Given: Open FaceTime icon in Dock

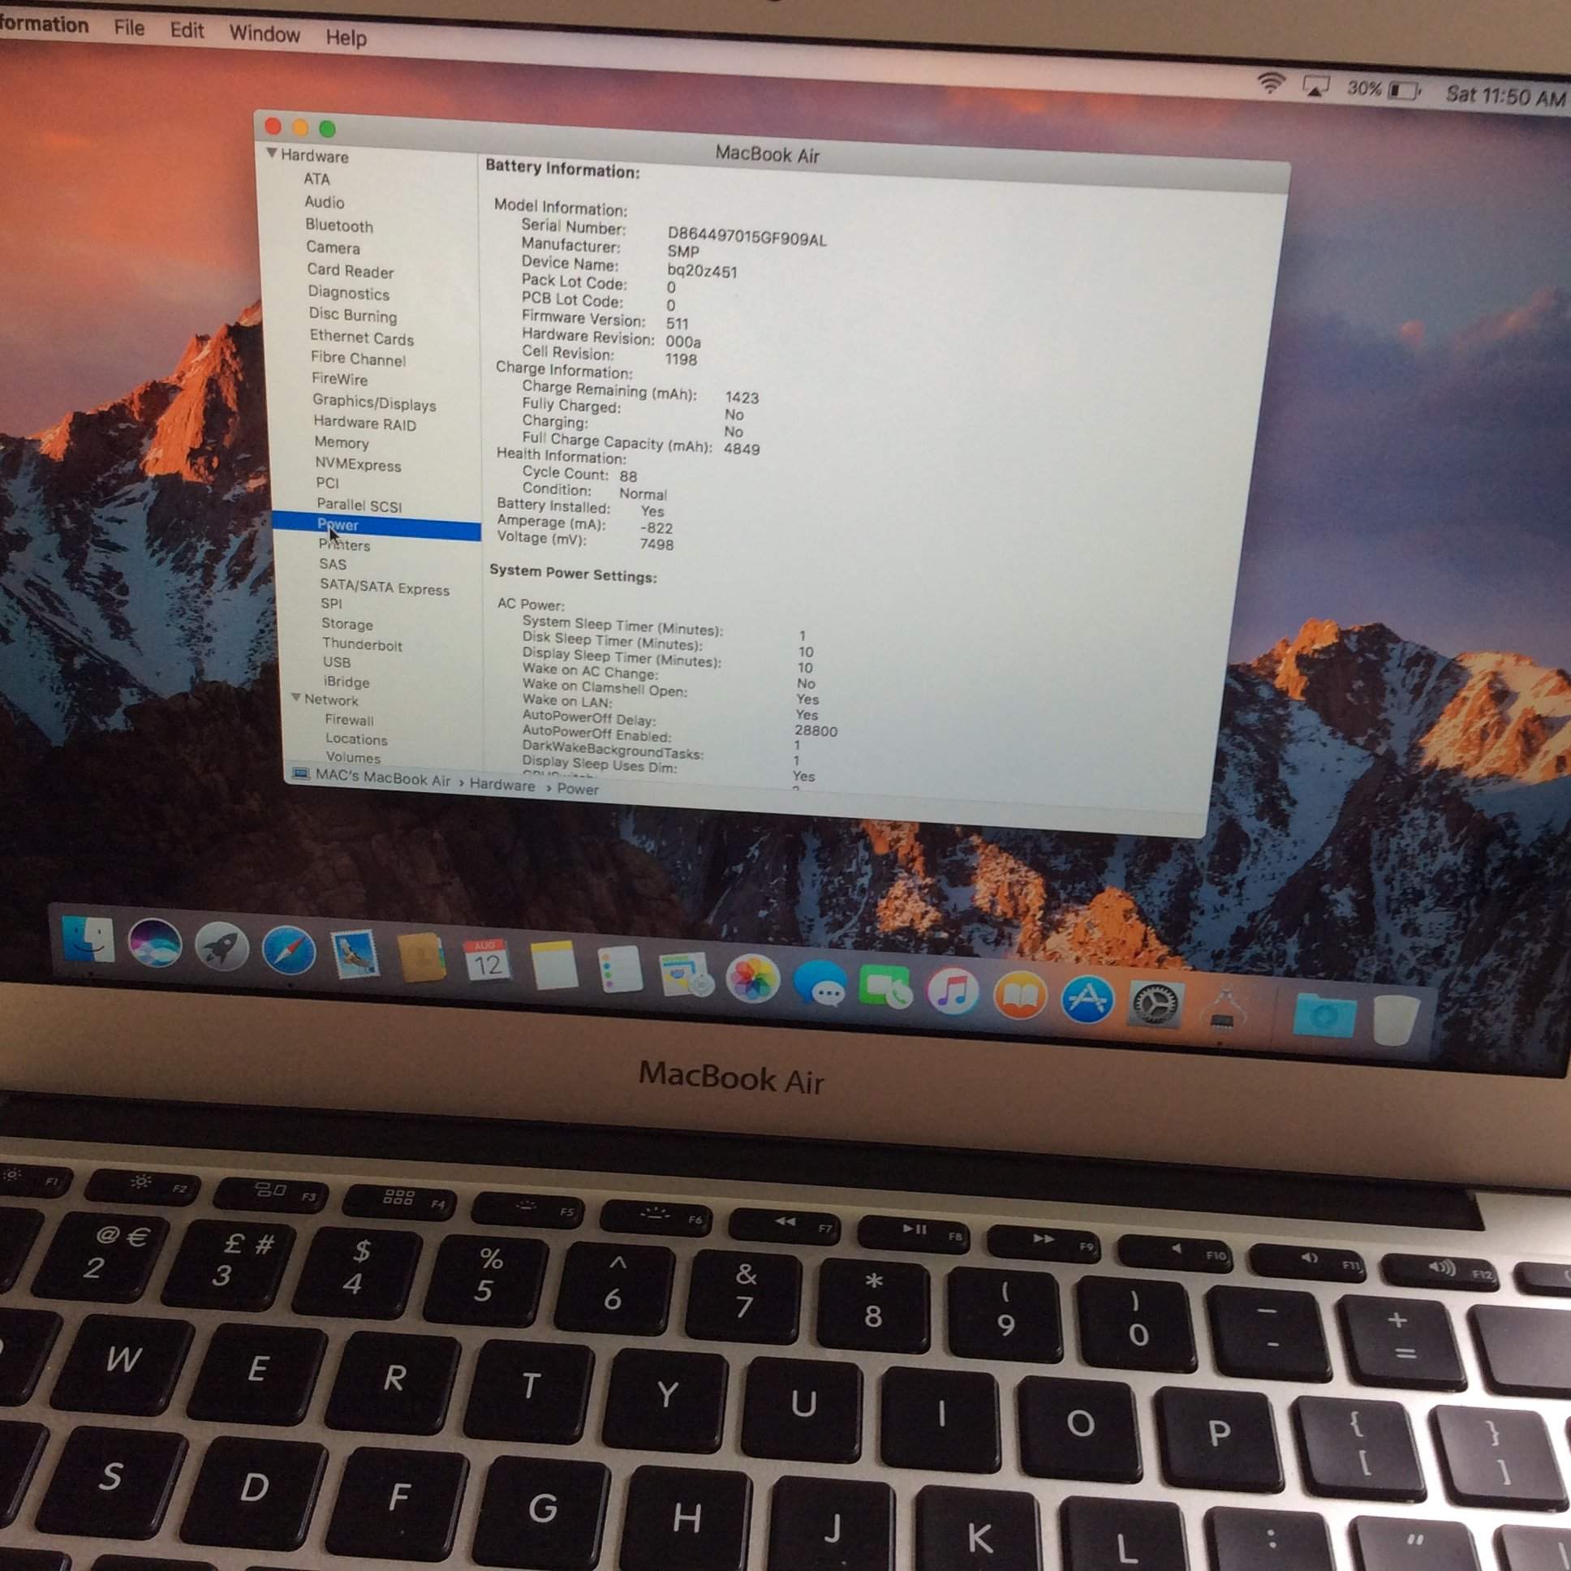Looking at the screenshot, I should tap(886, 988).
